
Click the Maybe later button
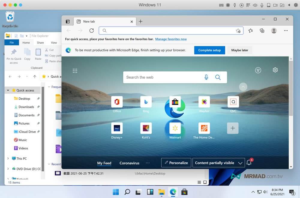click(239, 50)
